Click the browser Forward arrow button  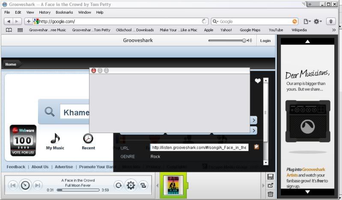tap(17, 21)
